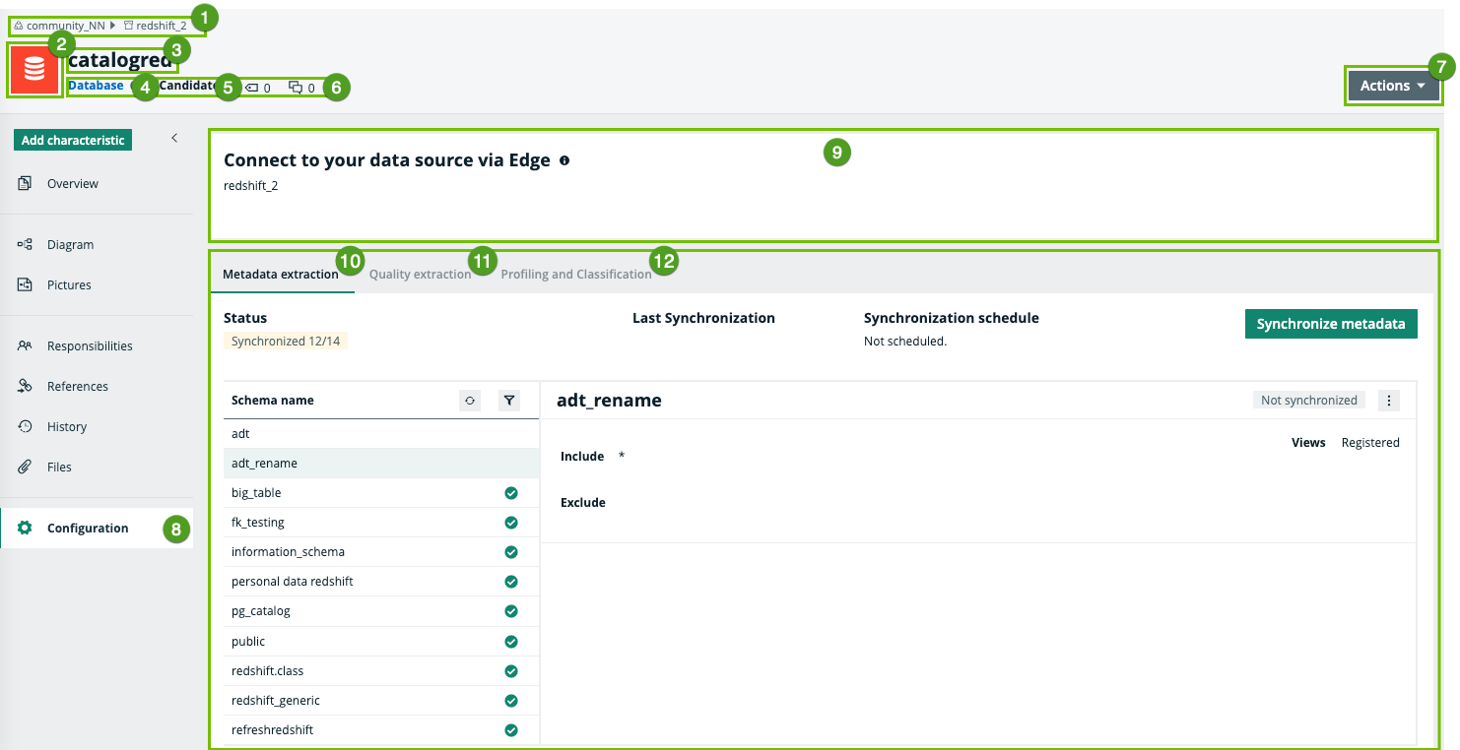Click the comments count icon
The width and height of the screenshot is (1460, 750).
click(x=296, y=88)
